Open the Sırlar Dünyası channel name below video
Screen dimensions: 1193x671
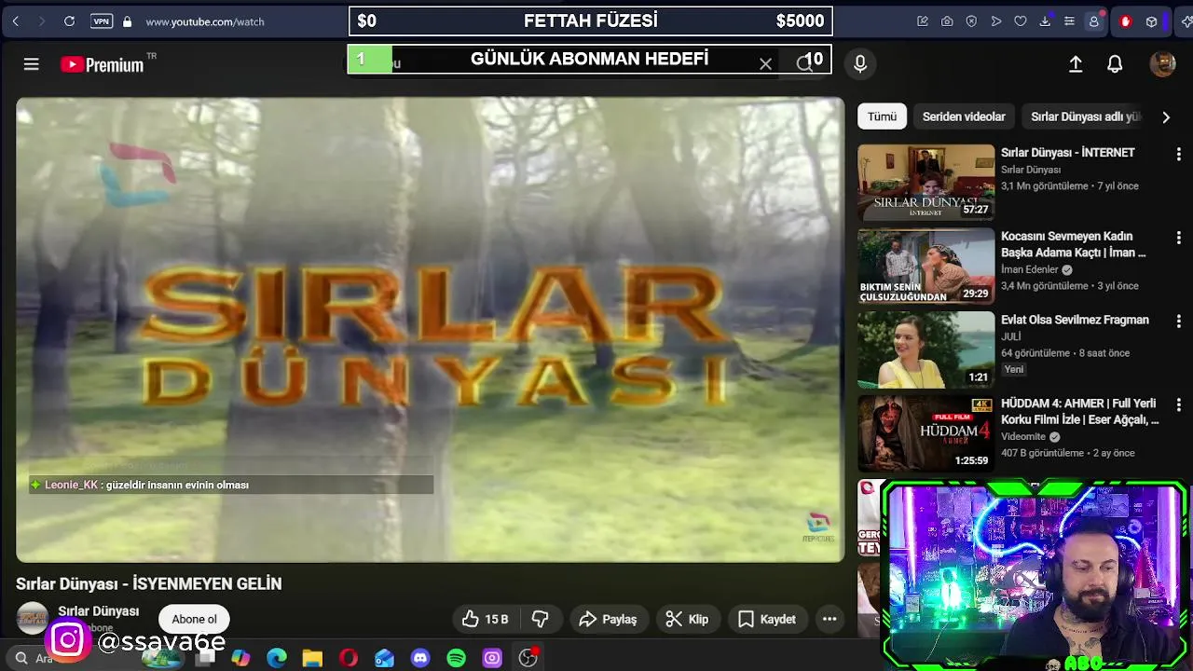[x=99, y=611]
